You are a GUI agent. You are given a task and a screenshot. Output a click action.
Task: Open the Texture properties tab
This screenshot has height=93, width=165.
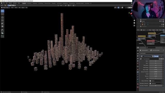click(138, 87)
